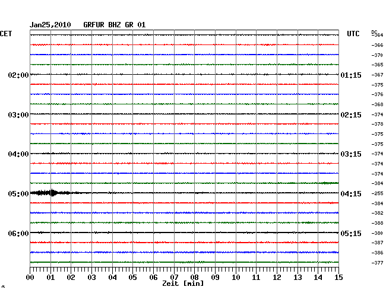The image size is (386, 293).
Task: Select the 11 minute axis label
Action: (256, 277)
